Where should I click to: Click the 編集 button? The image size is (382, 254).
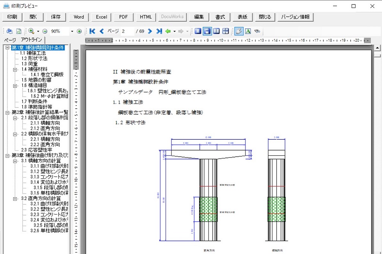click(199, 17)
